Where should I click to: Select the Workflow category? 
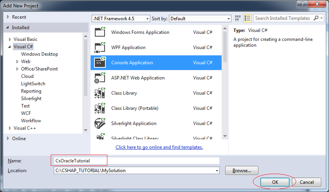tap(31, 121)
